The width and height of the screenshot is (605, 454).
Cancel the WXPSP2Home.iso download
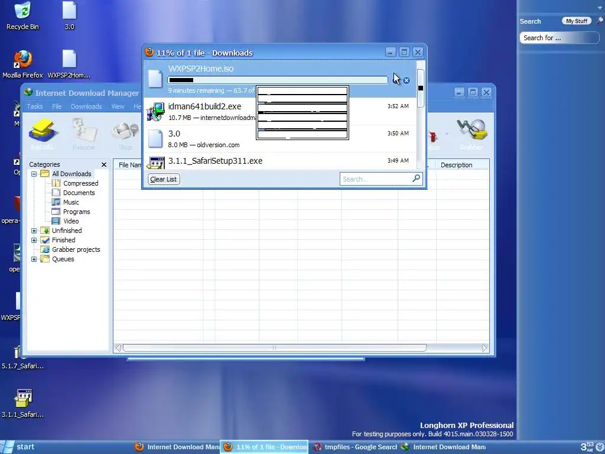point(406,80)
